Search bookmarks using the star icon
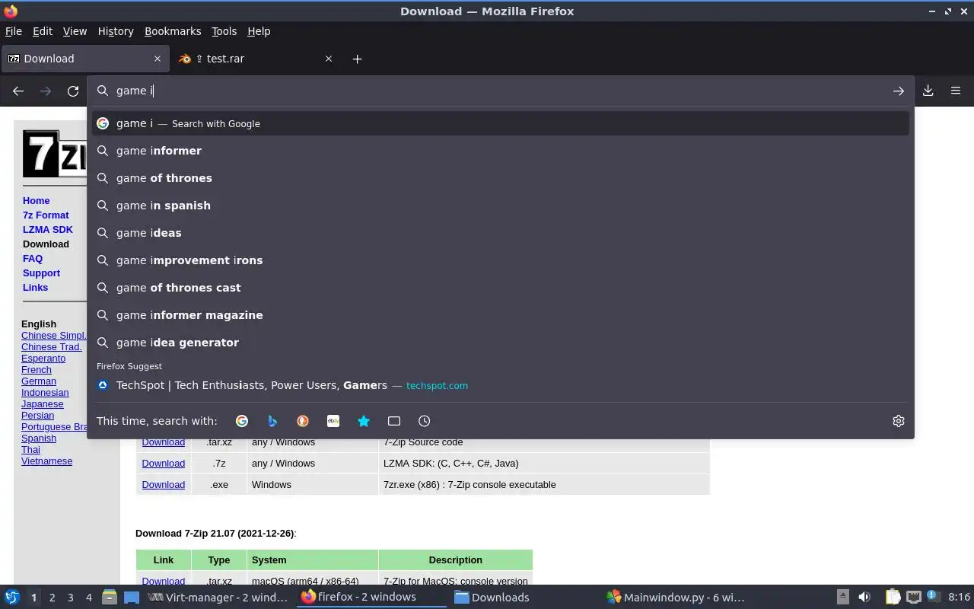This screenshot has height=609, width=974. click(x=364, y=421)
